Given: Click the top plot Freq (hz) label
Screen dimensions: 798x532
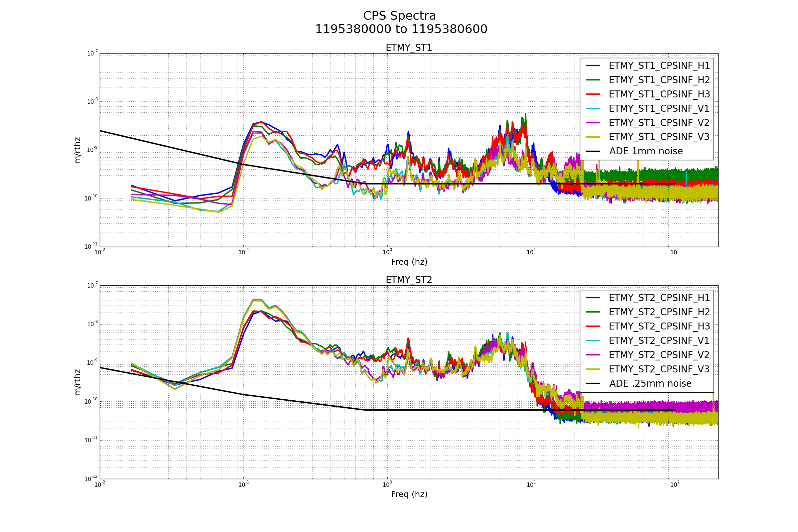Looking at the screenshot, I should point(409,262).
